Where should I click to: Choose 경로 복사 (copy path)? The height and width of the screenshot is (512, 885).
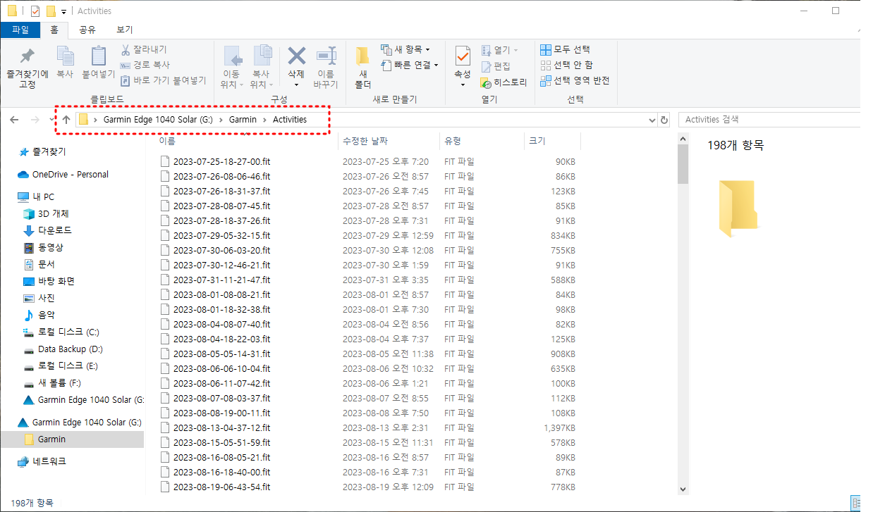pyautogui.click(x=145, y=65)
